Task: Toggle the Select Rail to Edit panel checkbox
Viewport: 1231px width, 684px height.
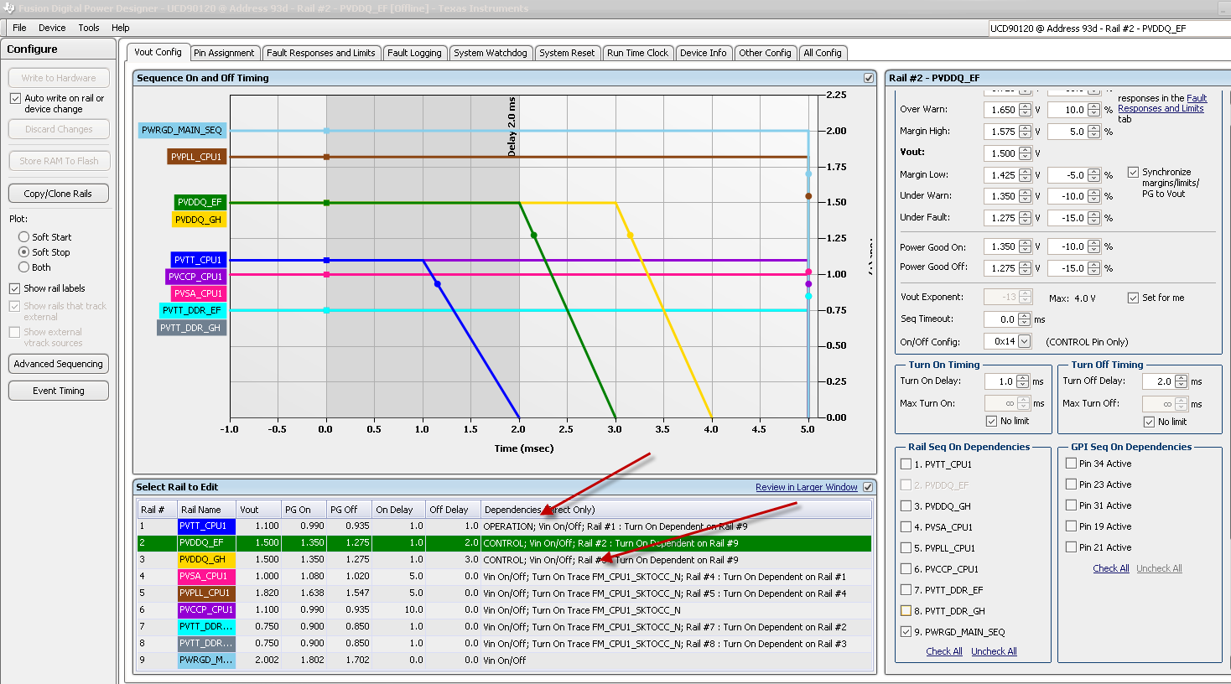Action: [x=868, y=487]
